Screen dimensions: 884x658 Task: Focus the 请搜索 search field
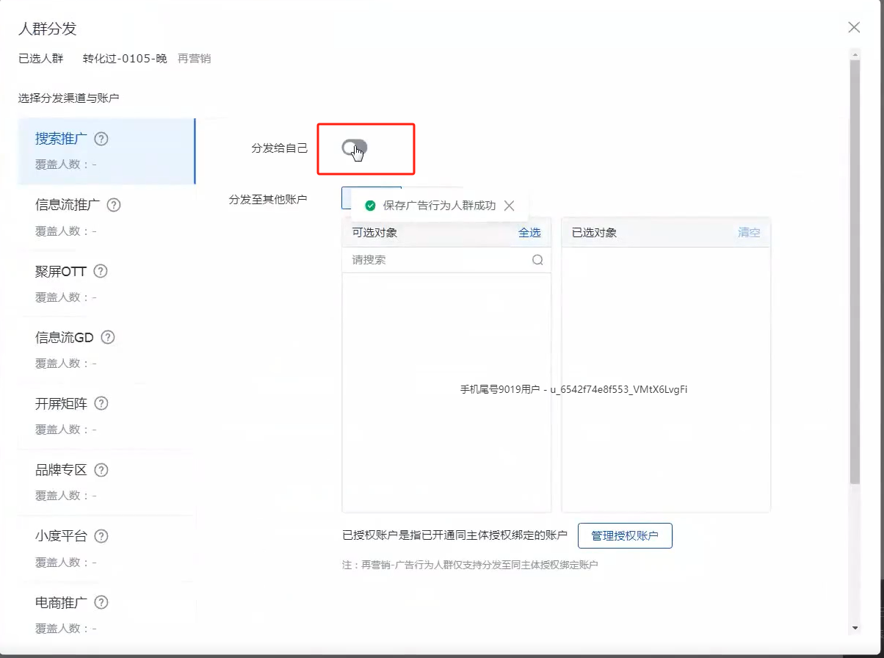(446, 260)
